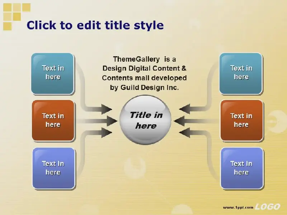Select the LOGO placeholder
This screenshot has height=215, width=287.
[x=267, y=207]
